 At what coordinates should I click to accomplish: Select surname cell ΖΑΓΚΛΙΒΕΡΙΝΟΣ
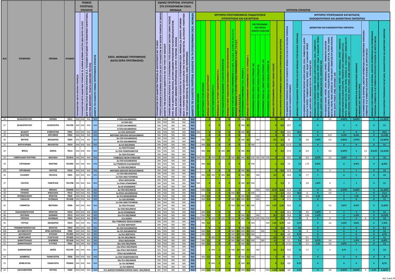[x=24, y=270]
